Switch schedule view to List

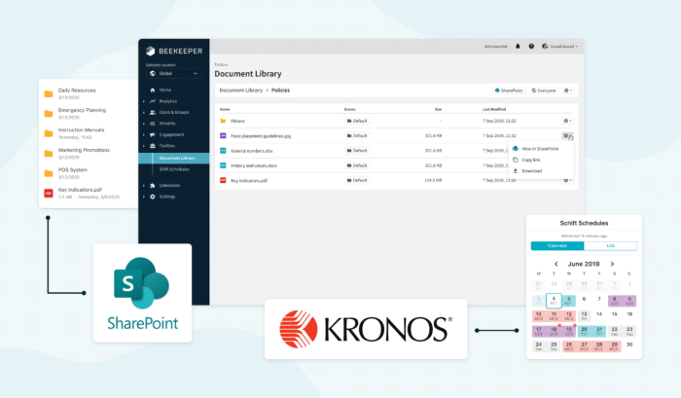(612, 246)
